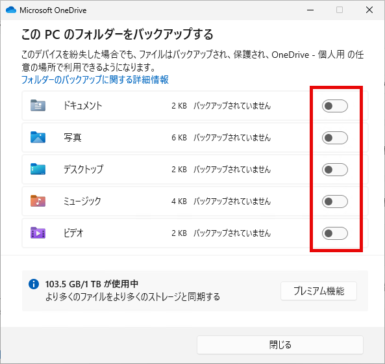
Task: Click the ドキュメント folder icon
Action: [38, 105]
